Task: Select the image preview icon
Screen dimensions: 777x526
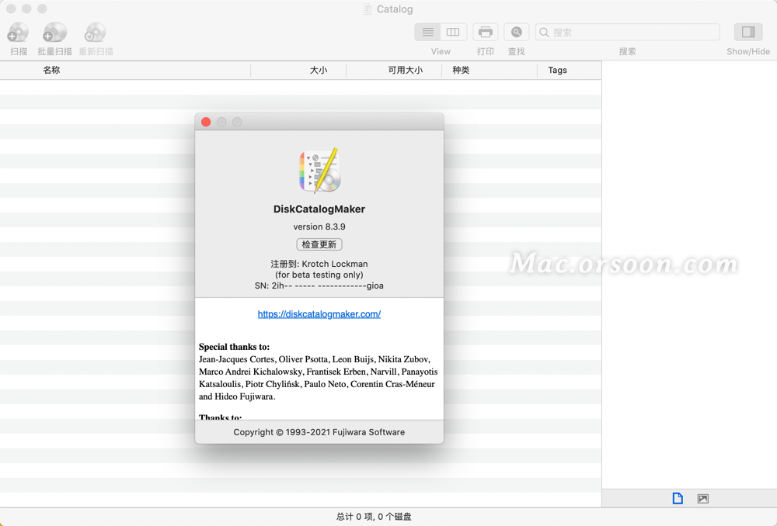Action: point(702,498)
